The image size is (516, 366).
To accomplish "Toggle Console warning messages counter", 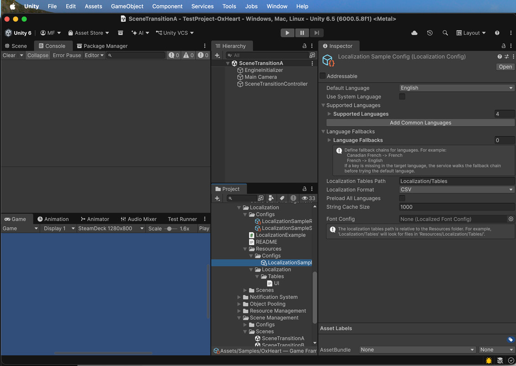I will click(189, 55).
